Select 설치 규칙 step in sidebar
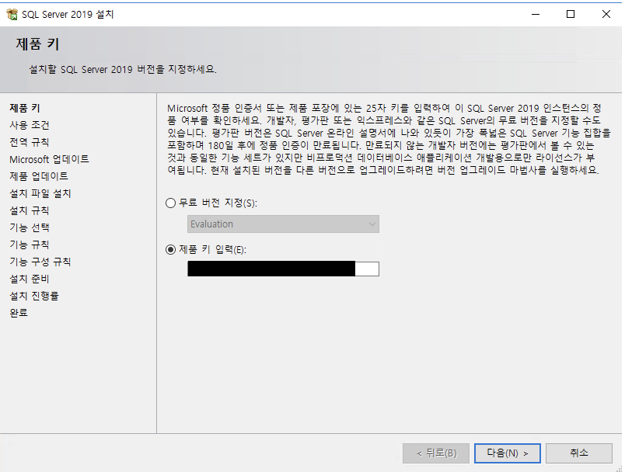This screenshot has width=625, height=472. pyautogui.click(x=30, y=210)
